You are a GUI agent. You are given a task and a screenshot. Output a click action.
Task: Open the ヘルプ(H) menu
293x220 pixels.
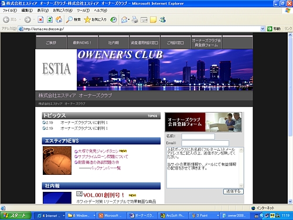coord(101,11)
